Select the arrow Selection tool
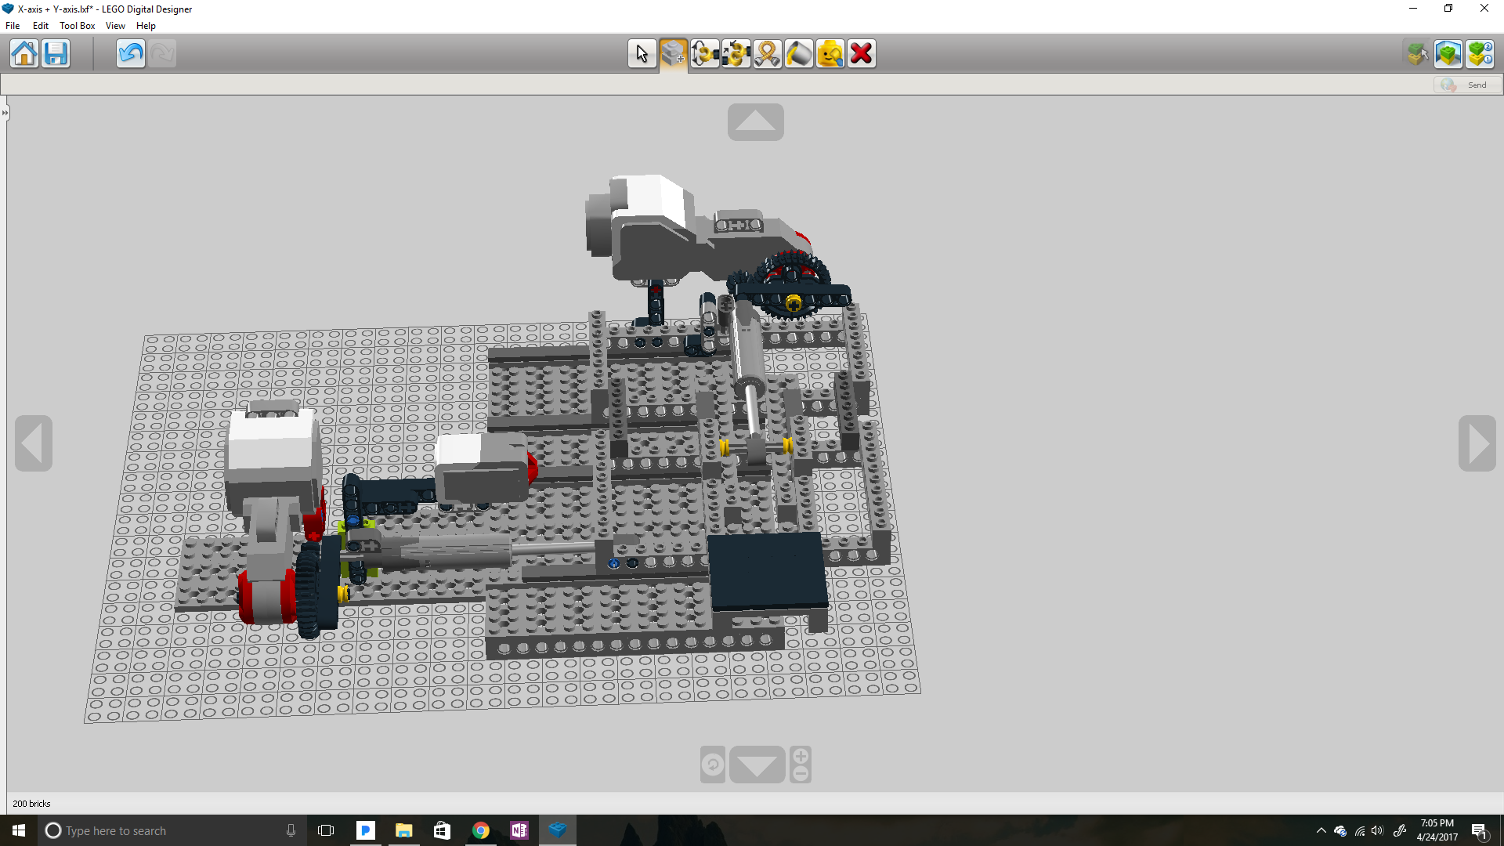This screenshot has width=1504, height=846. pos(642,53)
